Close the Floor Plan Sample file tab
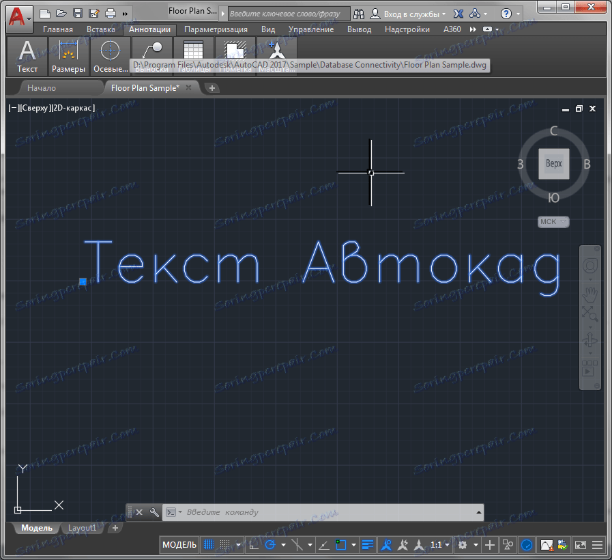This screenshot has width=612, height=560. (x=188, y=87)
